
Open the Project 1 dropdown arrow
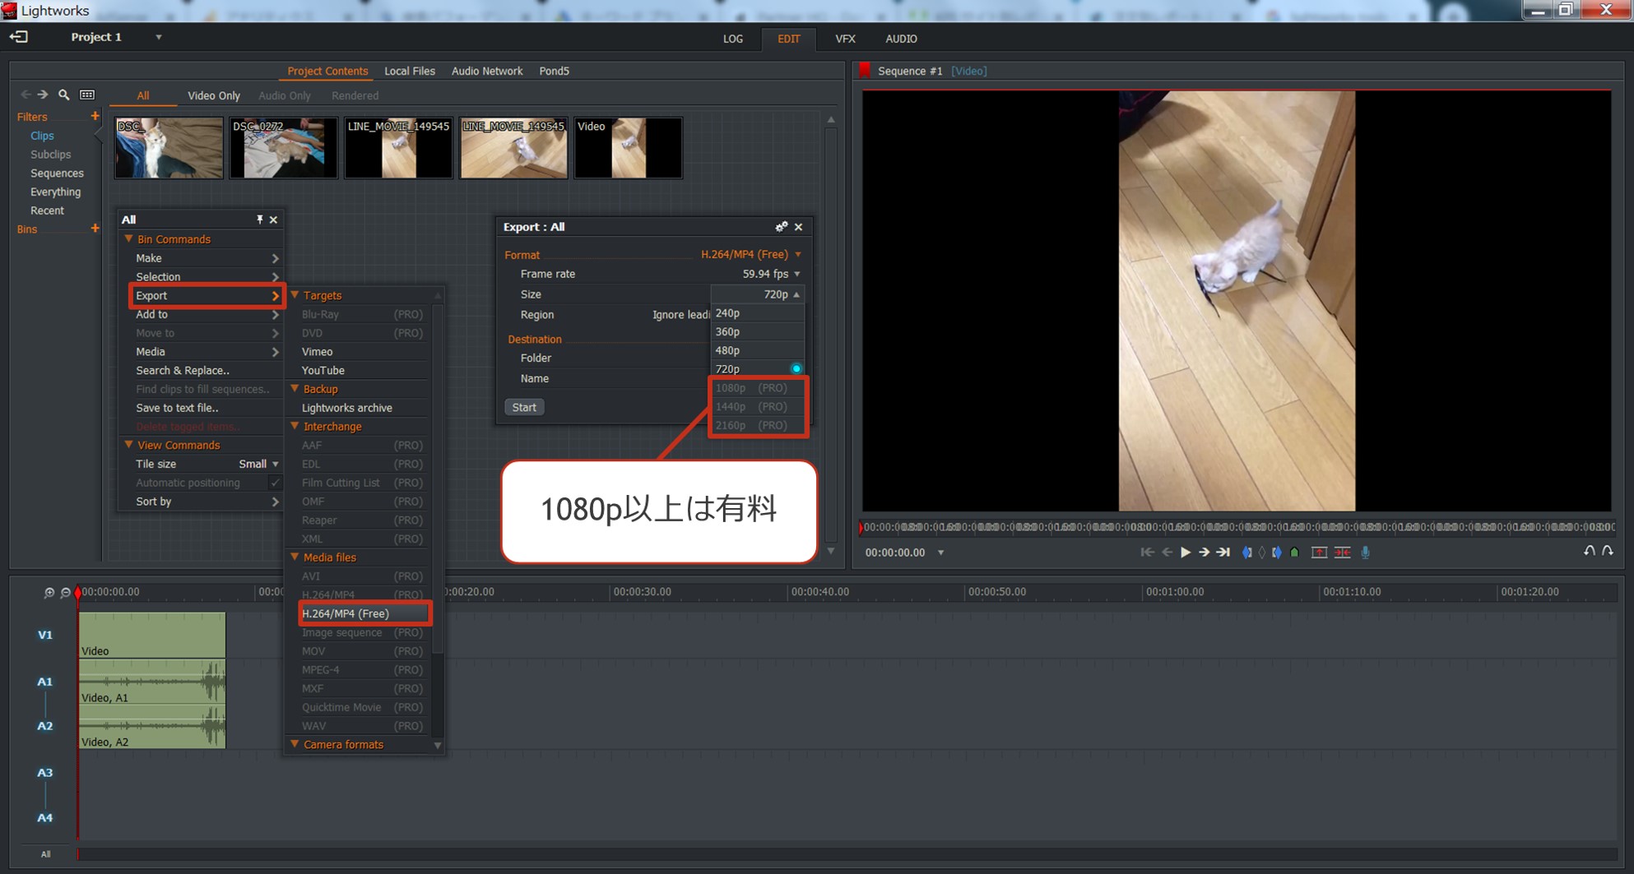pyautogui.click(x=159, y=37)
